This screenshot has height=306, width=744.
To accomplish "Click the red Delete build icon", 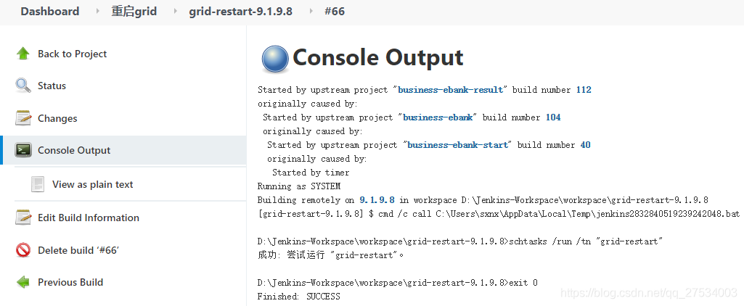I will tap(23, 250).
